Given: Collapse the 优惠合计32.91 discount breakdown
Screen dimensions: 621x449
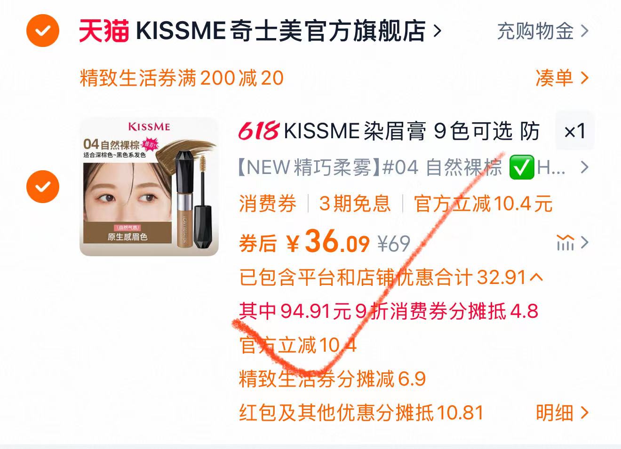Looking at the screenshot, I should [391, 277].
